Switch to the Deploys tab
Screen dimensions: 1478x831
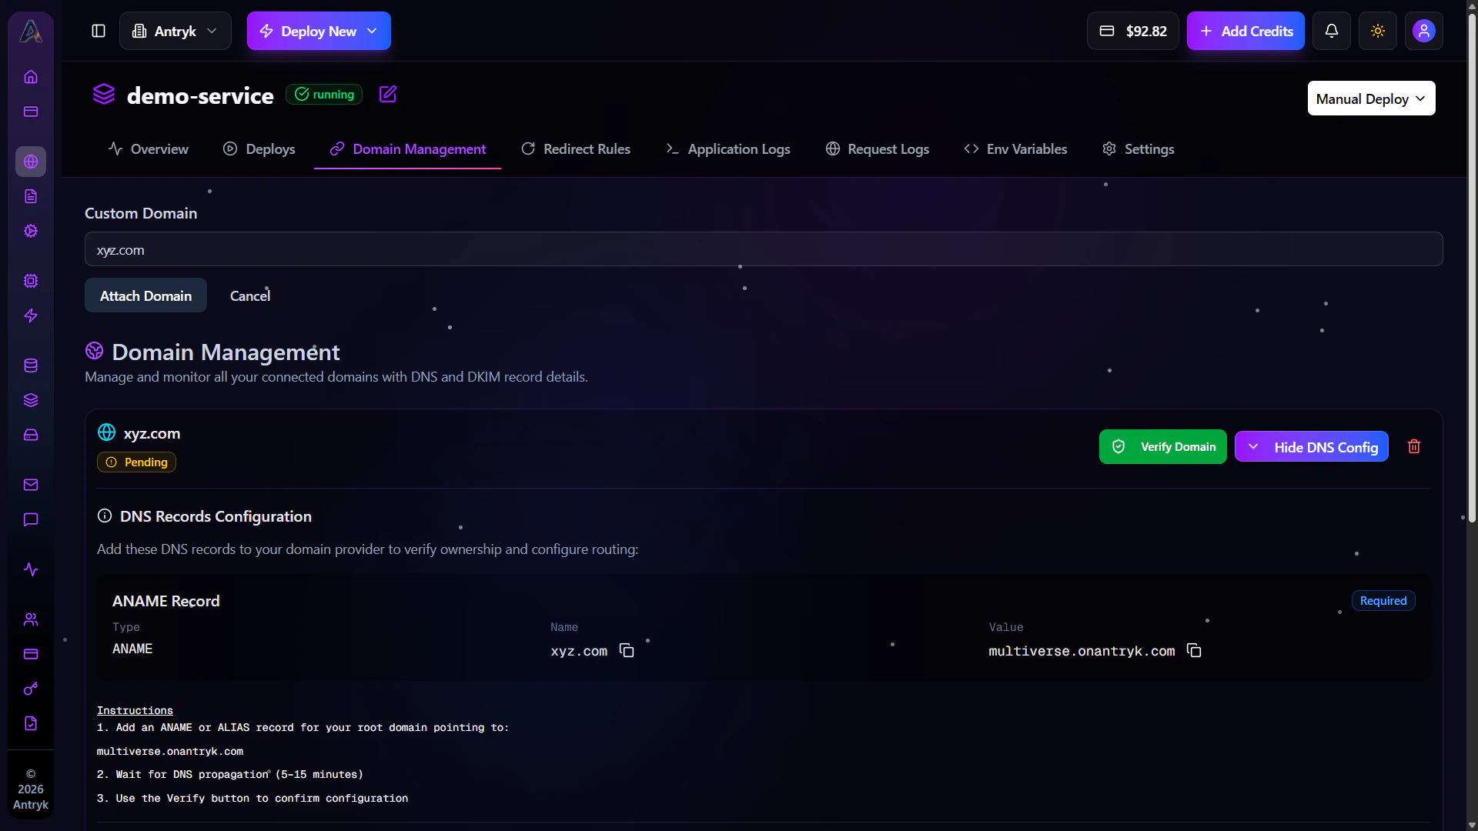[259, 149]
